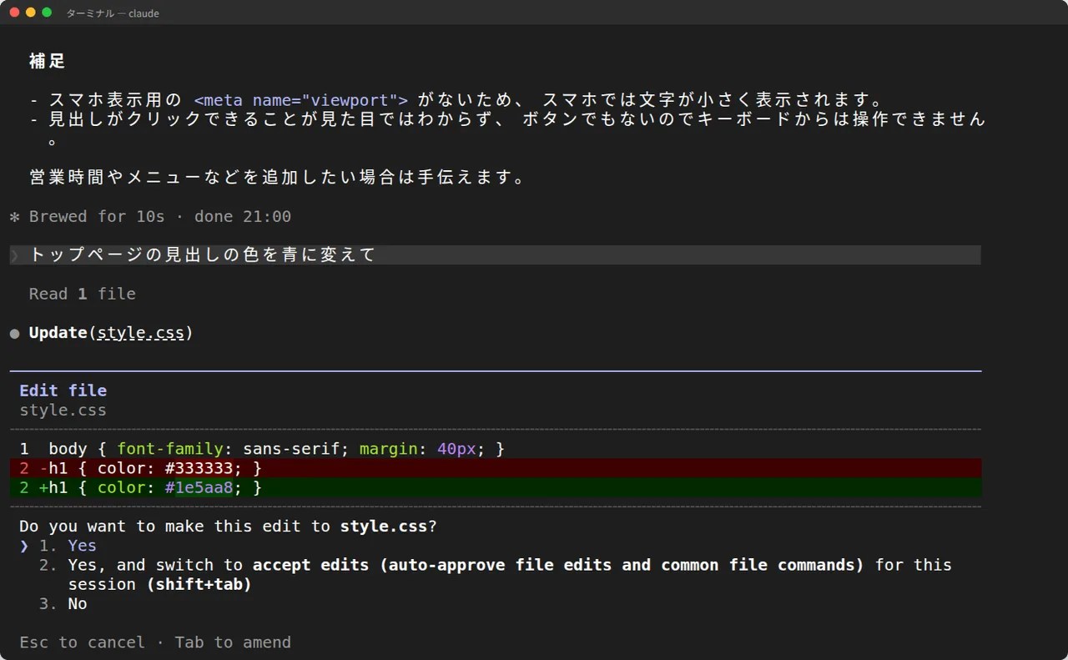Viewport: 1068px width, 660px height.
Task: Click the '(shift+tab)' shortcut text
Action: [x=199, y=584]
